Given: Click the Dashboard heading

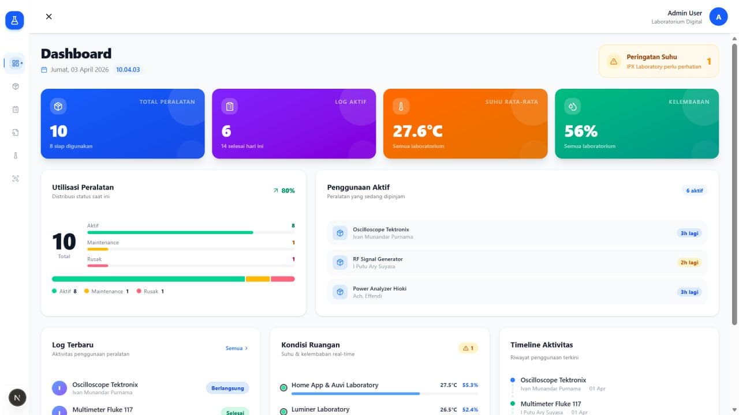Looking at the screenshot, I should click(76, 54).
